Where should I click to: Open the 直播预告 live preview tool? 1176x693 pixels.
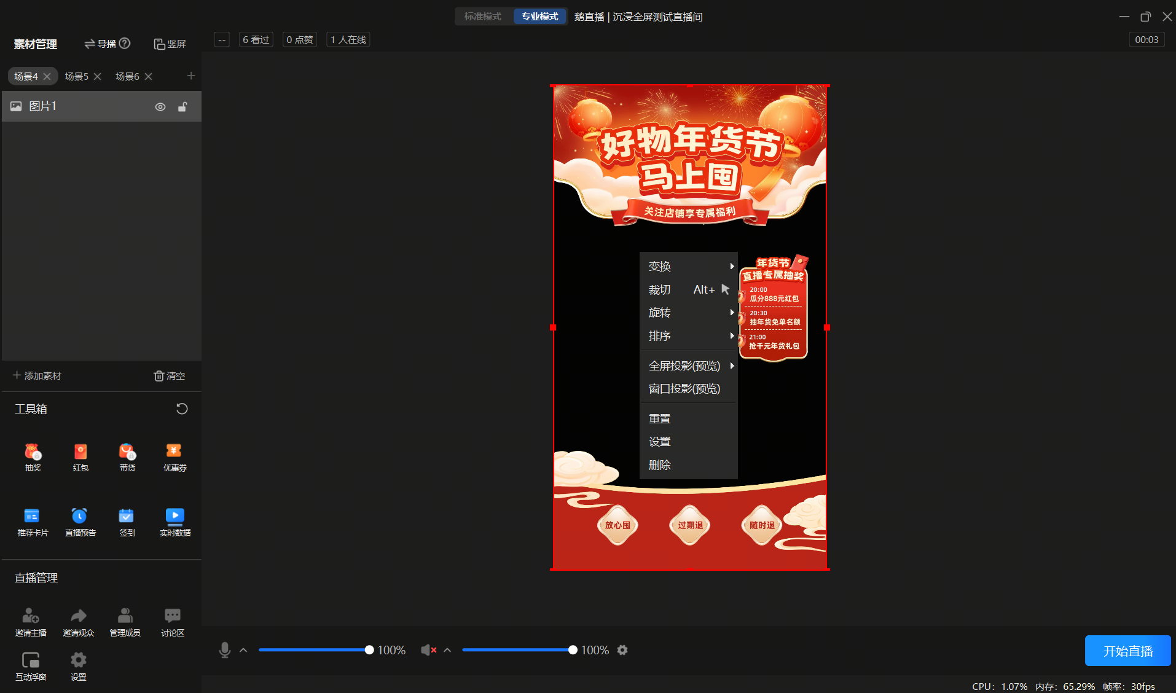click(x=80, y=522)
